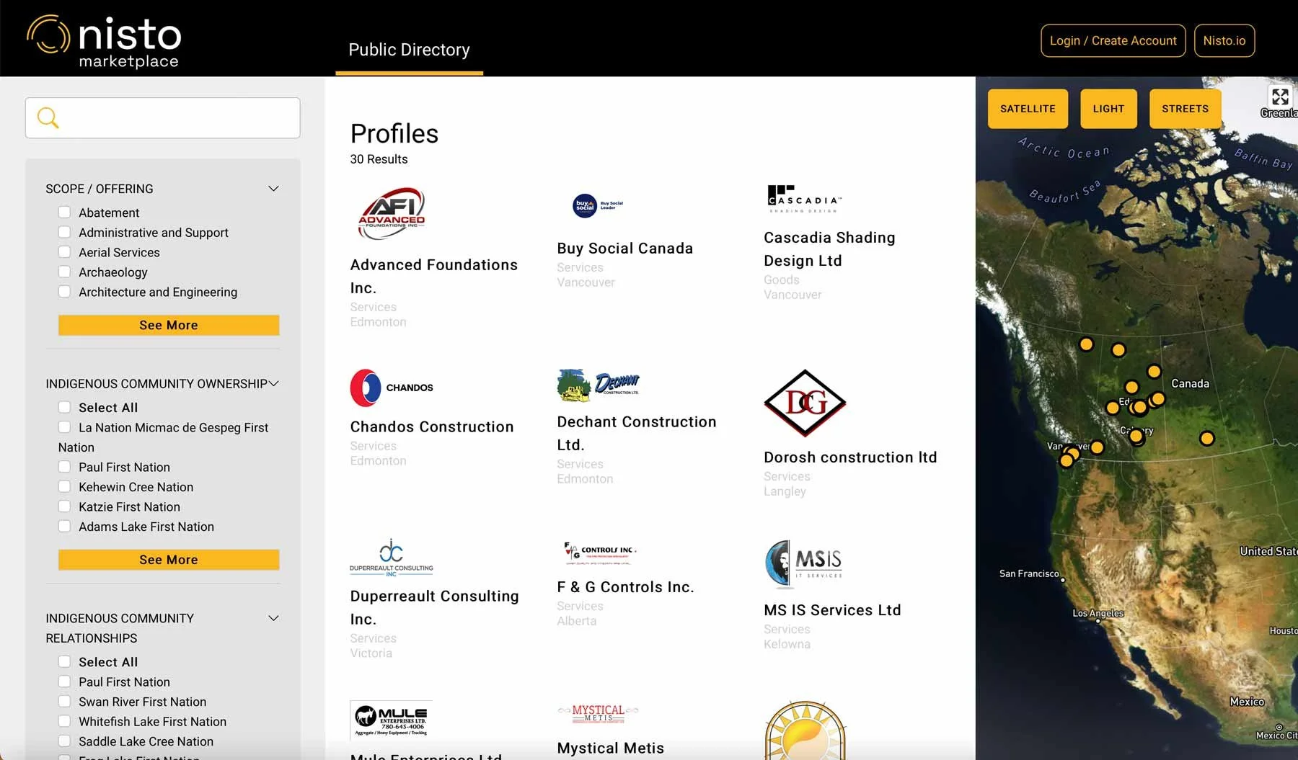Check Architecture and Engineering checkbox
This screenshot has width=1298, height=760.
(64, 291)
